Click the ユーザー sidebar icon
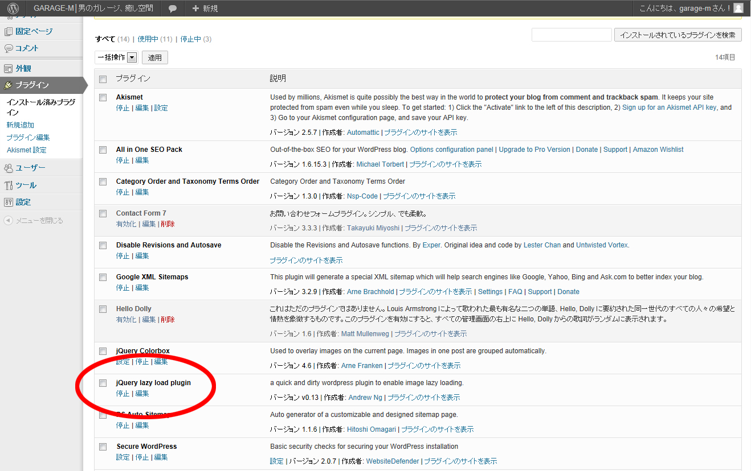This screenshot has width=751, height=471. point(9,168)
